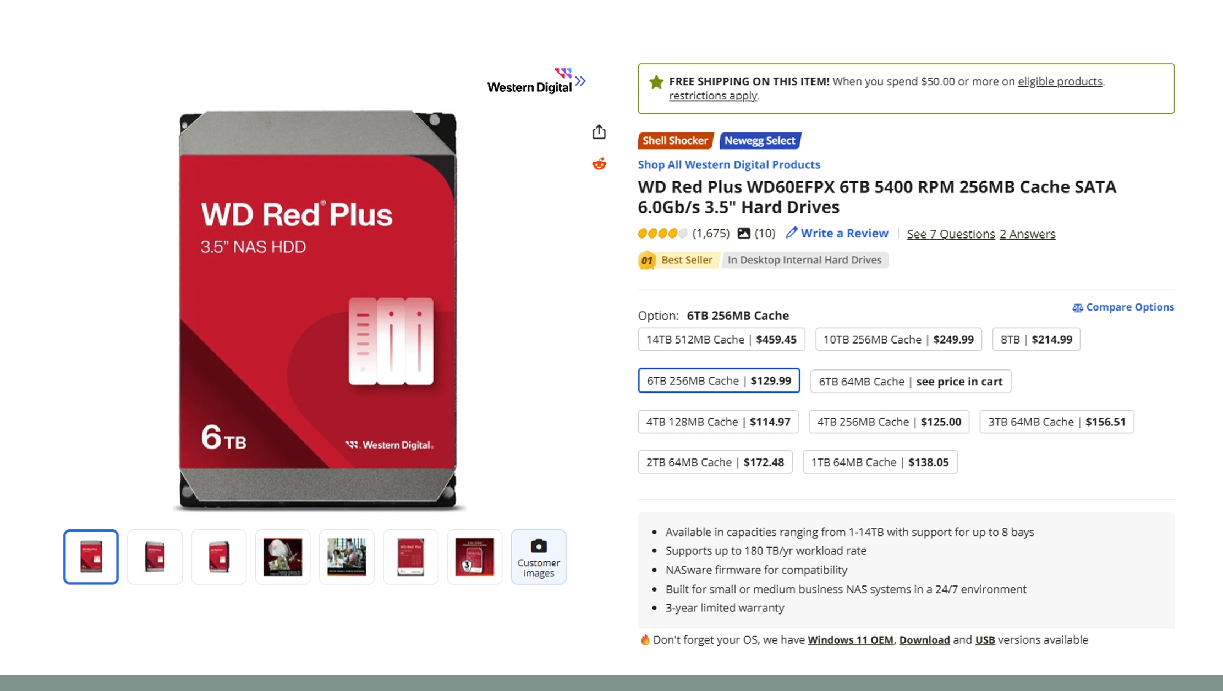Select the 4TB 128MB Cache option
The width and height of the screenshot is (1223, 691).
click(717, 422)
